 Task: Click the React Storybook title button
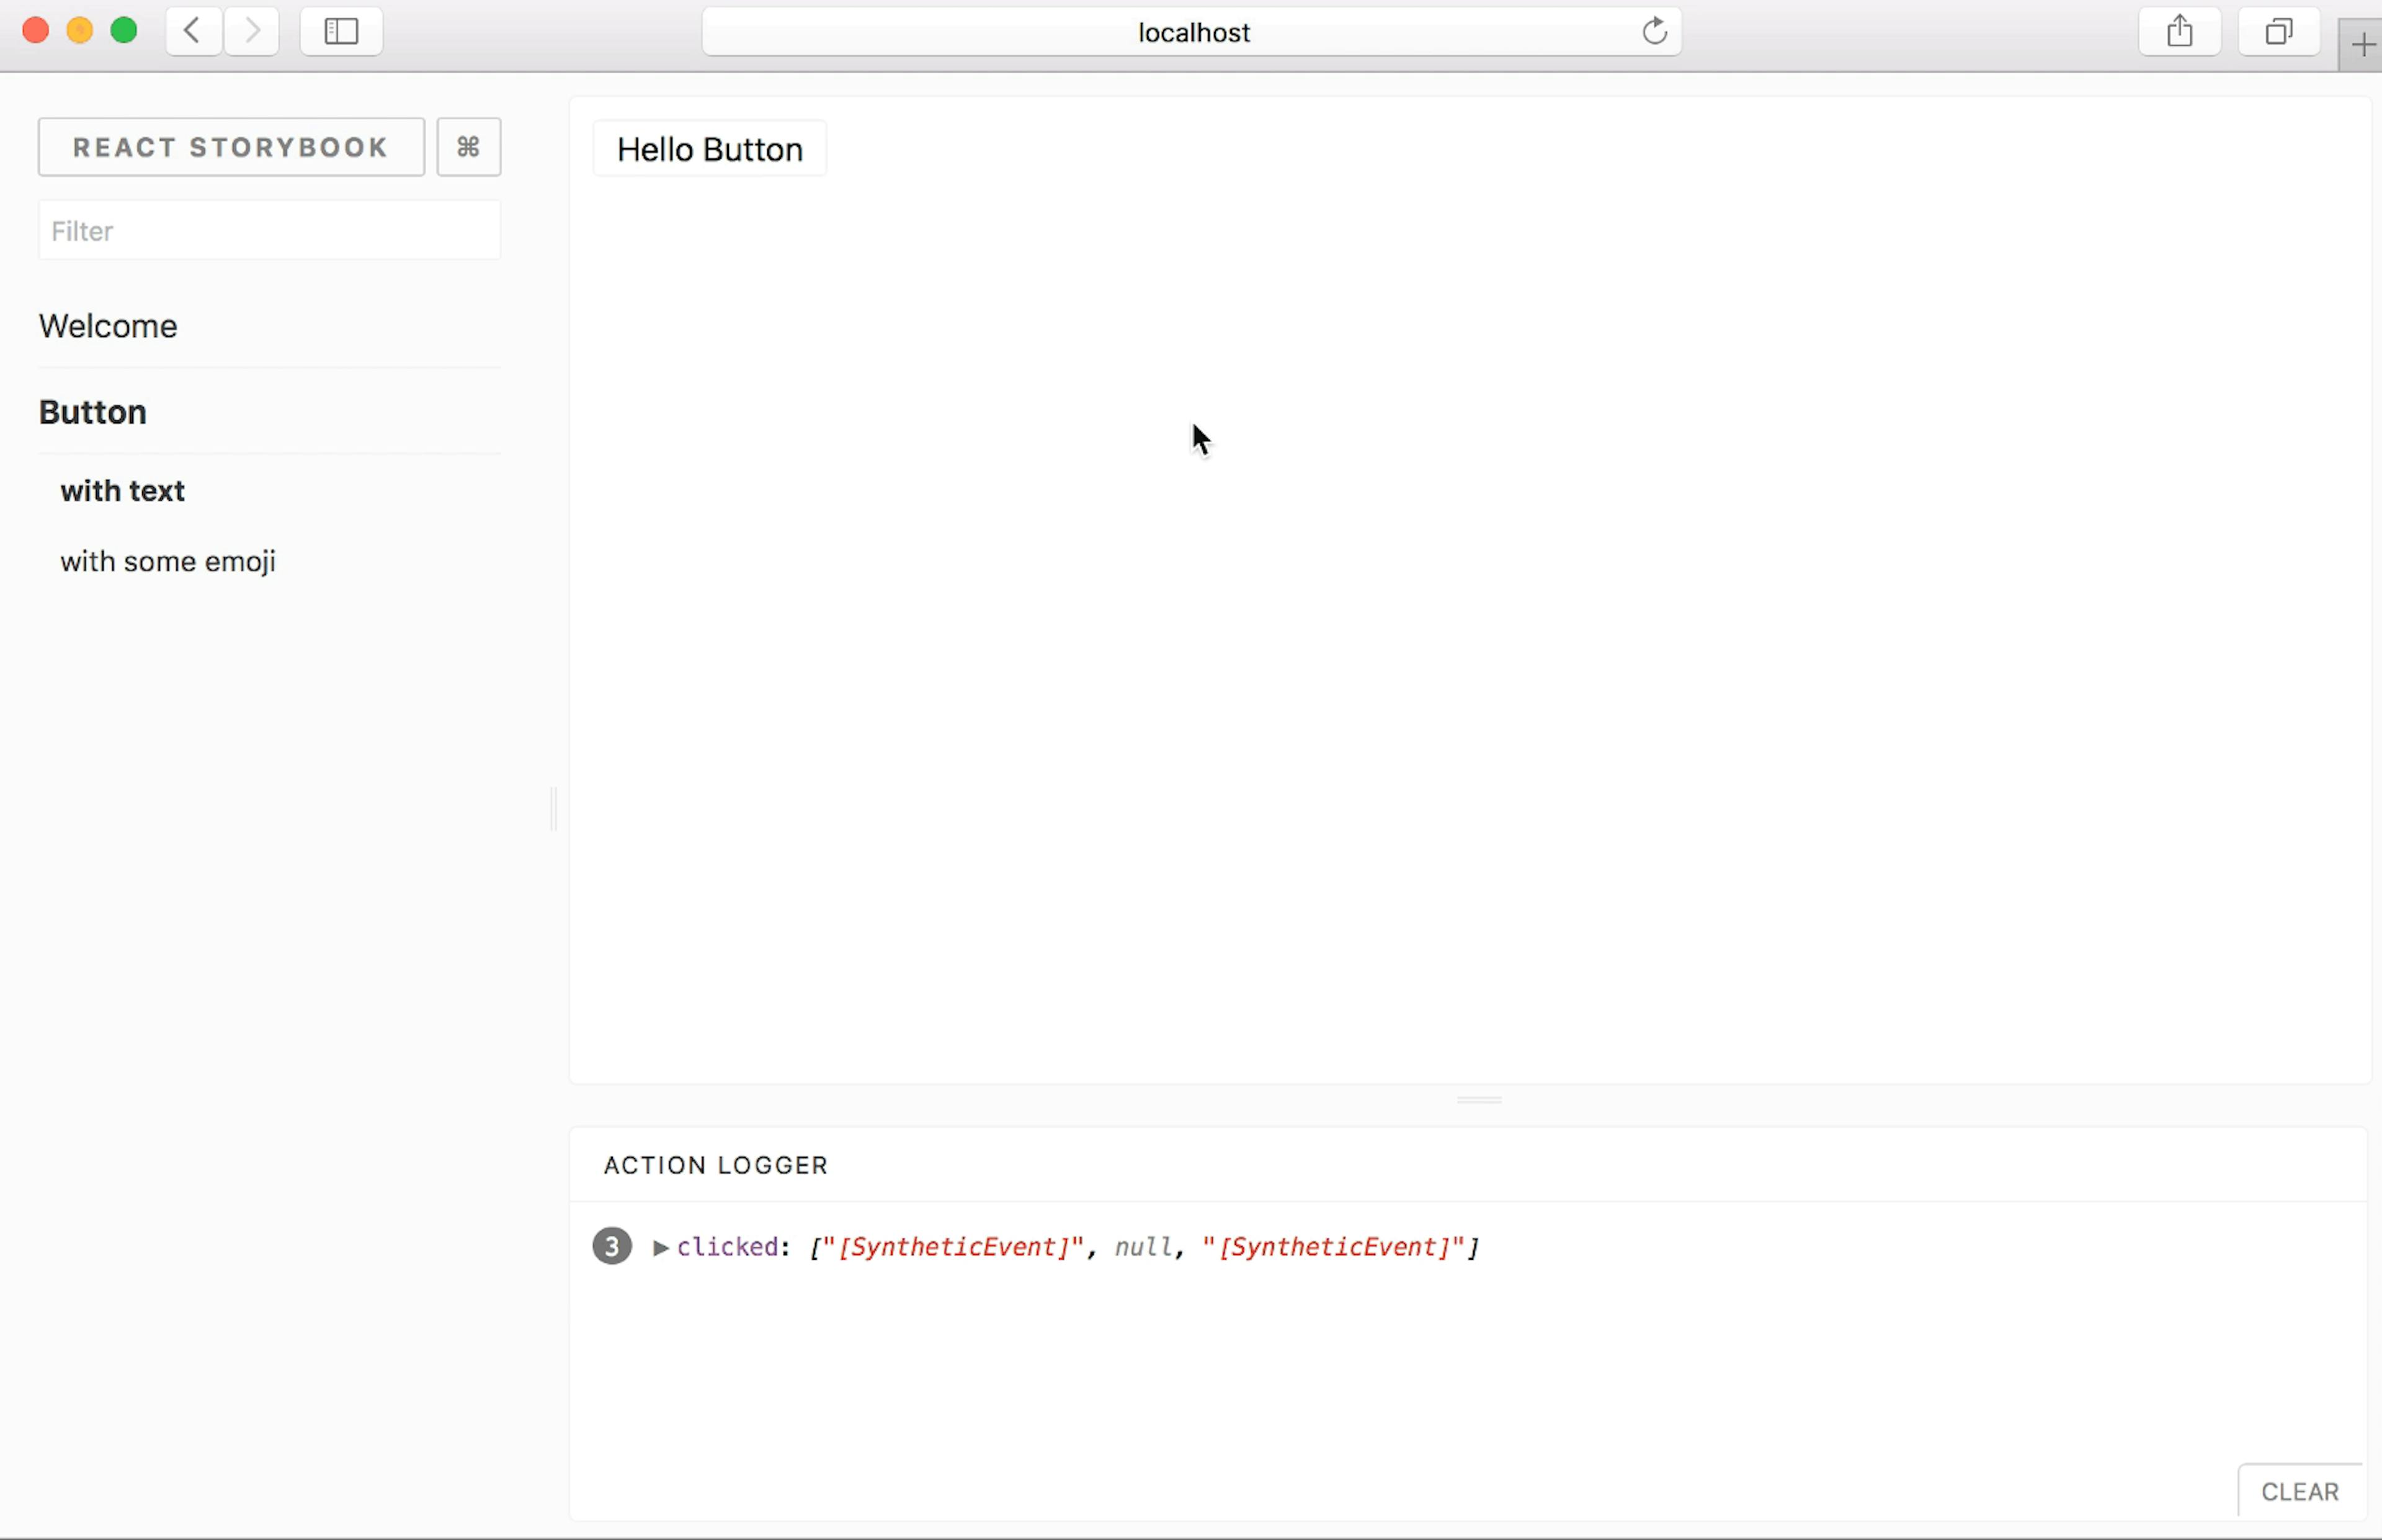click(x=231, y=147)
